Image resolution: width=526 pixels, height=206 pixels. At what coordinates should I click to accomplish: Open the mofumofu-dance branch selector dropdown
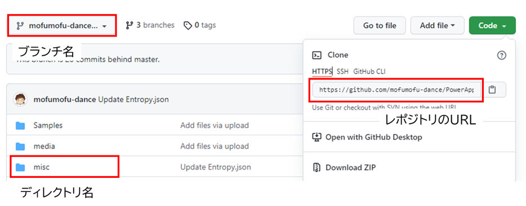point(63,26)
